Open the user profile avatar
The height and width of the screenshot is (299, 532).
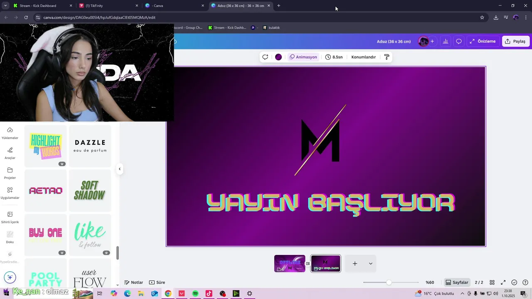click(x=424, y=42)
